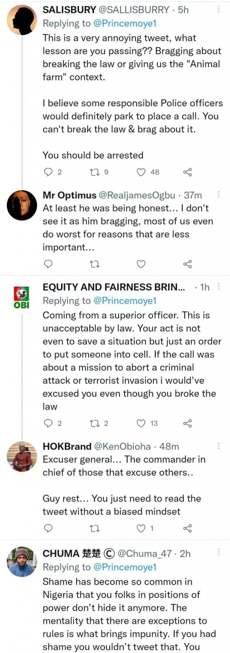View SALISBURY's profile picture

point(22,21)
